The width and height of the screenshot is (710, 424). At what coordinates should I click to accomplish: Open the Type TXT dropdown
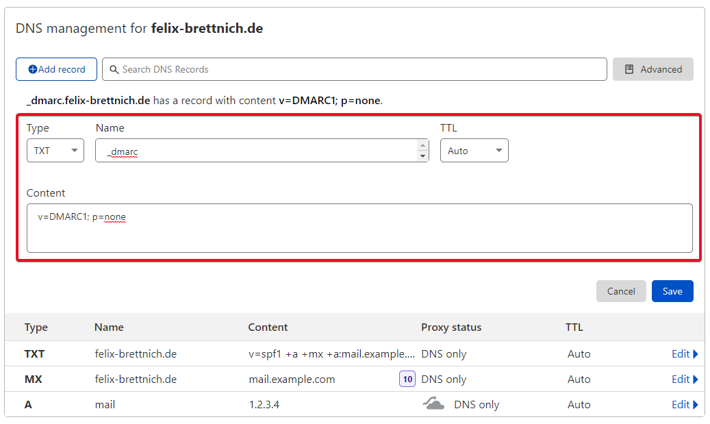click(x=55, y=151)
